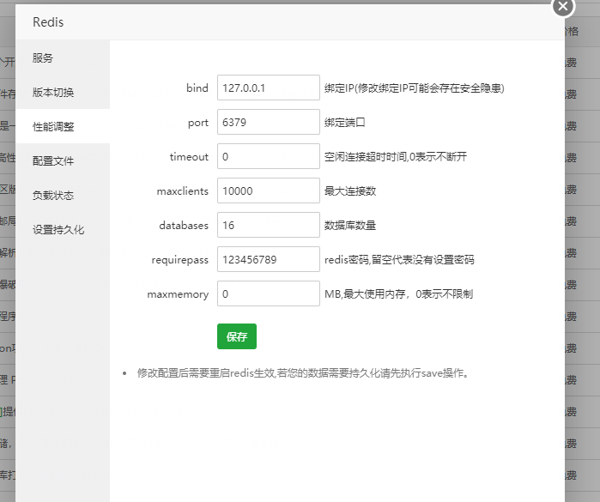This screenshot has width=600, height=502.
Task: Focus the bind IP input field
Action: [x=268, y=88]
